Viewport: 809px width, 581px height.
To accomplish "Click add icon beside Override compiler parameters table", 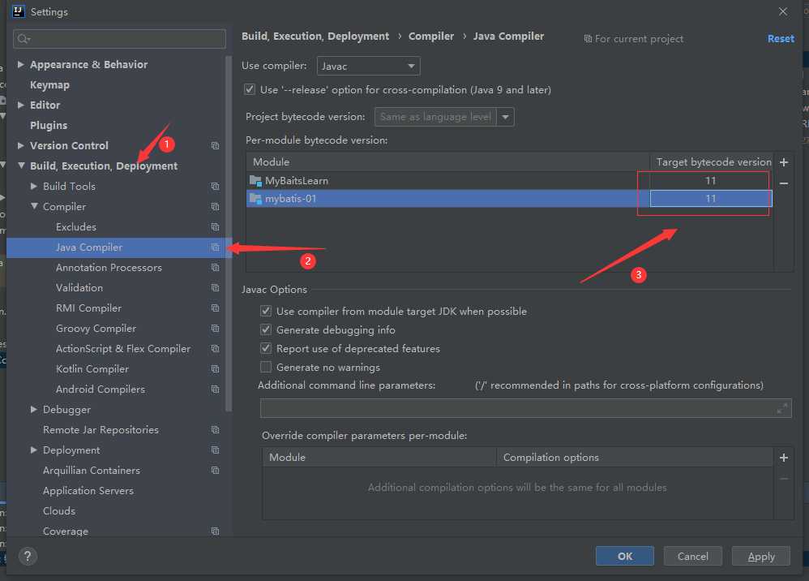I will 783,458.
